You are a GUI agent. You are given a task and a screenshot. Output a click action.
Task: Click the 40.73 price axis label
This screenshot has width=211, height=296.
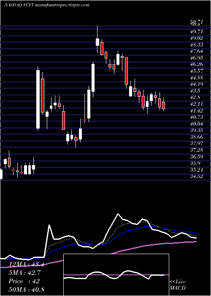pos(196,117)
